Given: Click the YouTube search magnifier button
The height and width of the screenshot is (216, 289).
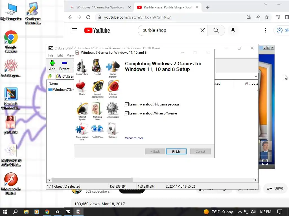Looking at the screenshot, I should (216, 30).
